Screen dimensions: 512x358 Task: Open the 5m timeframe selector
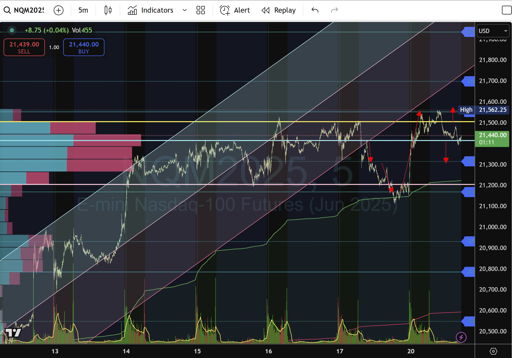pos(83,10)
